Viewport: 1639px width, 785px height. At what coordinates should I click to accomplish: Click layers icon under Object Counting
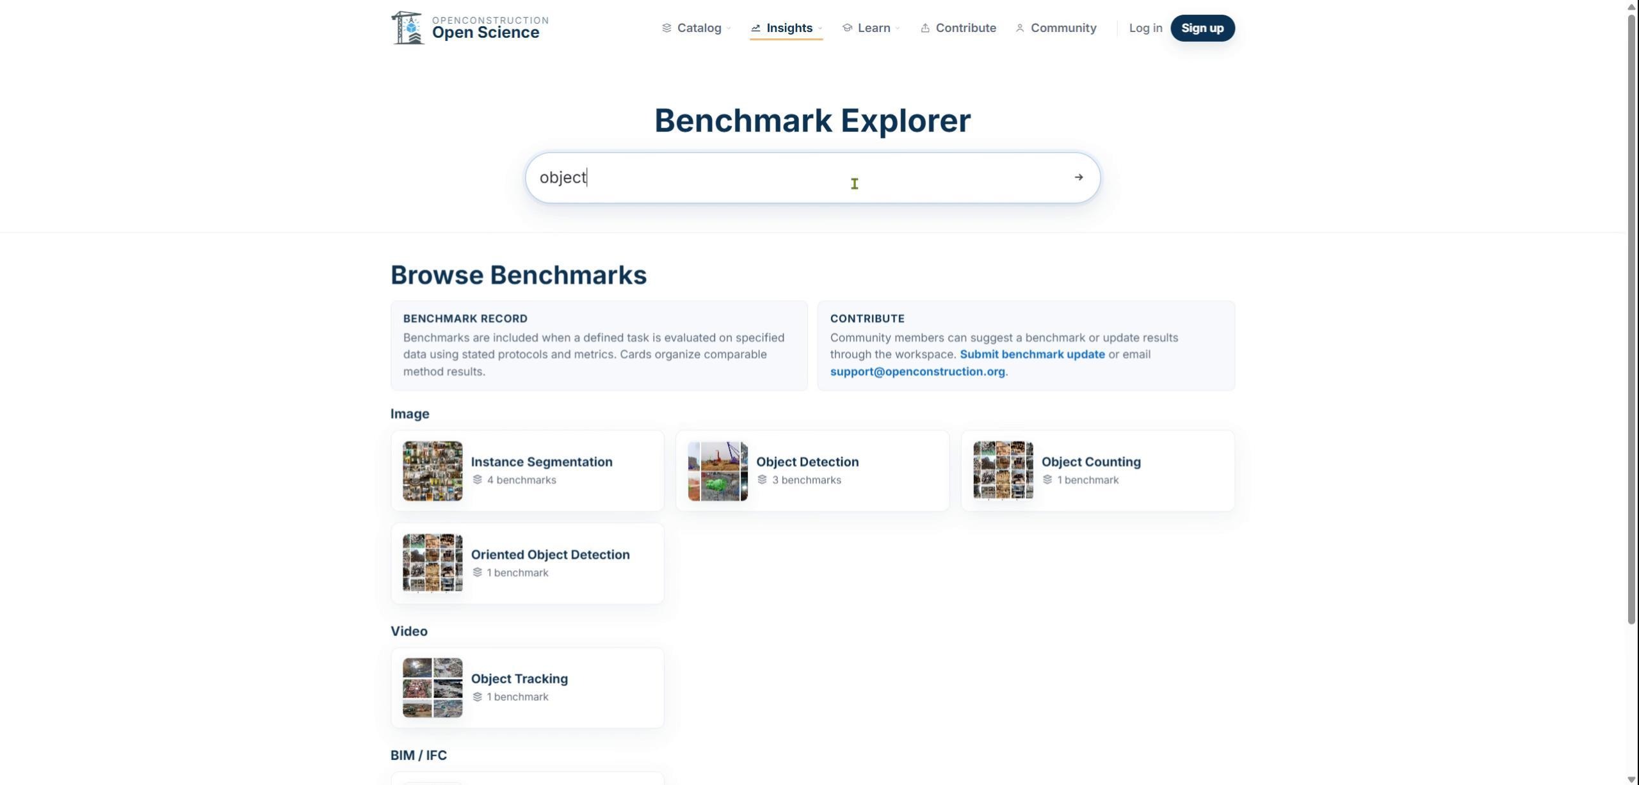coord(1047,480)
